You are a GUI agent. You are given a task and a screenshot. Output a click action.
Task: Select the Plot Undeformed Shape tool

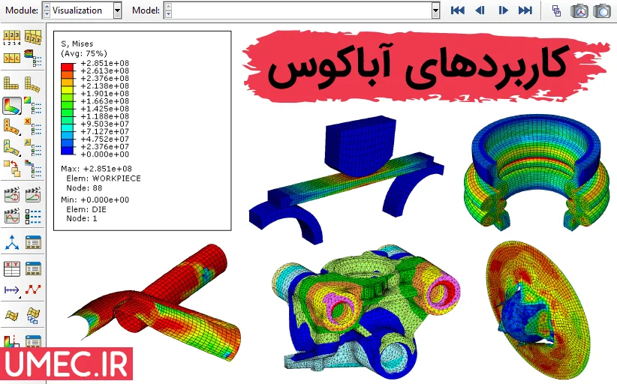[11, 84]
